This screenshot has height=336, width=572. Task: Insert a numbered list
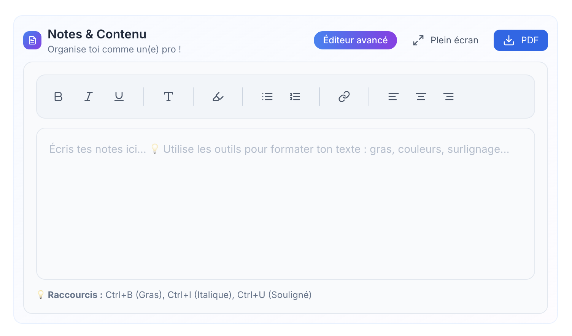pyautogui.click(x=295, y=97)
